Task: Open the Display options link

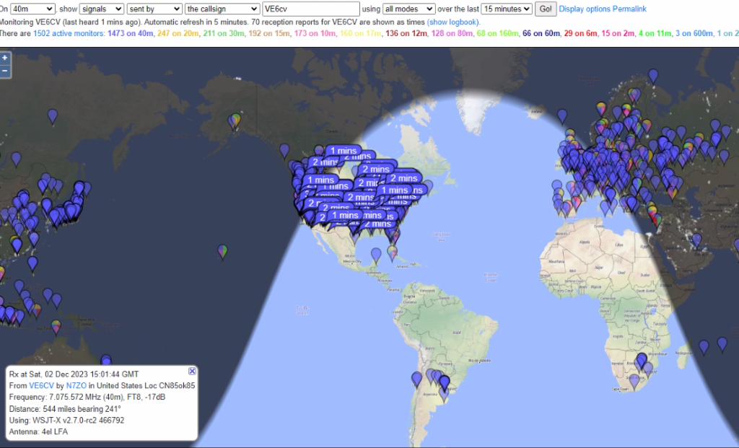Action: click(585, 9)
